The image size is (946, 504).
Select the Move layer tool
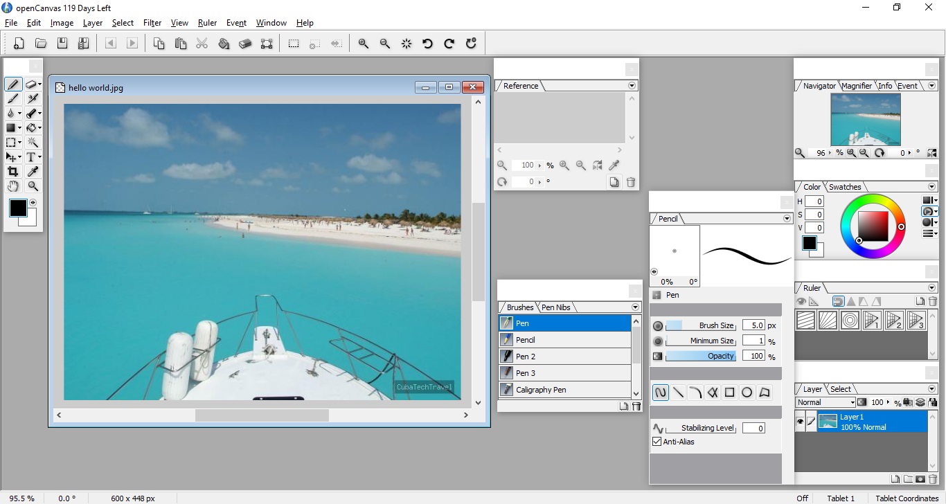tap(13, 157)
